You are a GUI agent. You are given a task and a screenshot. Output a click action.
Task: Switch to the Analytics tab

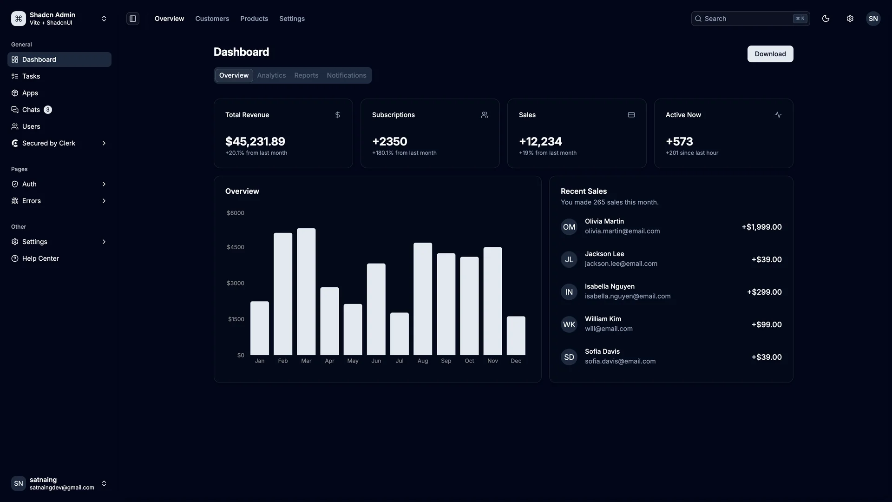tap(271, 75)
